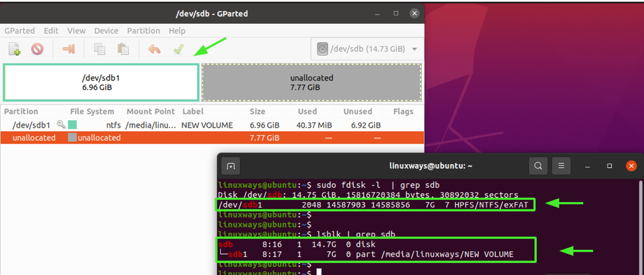The width and height of the screenshot is (644, 275).
Task: Open the GParted menu
Action: (x=19, y=31)
